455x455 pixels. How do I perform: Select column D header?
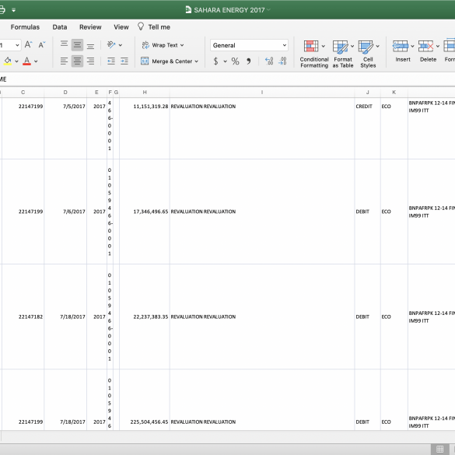(65, 93)
